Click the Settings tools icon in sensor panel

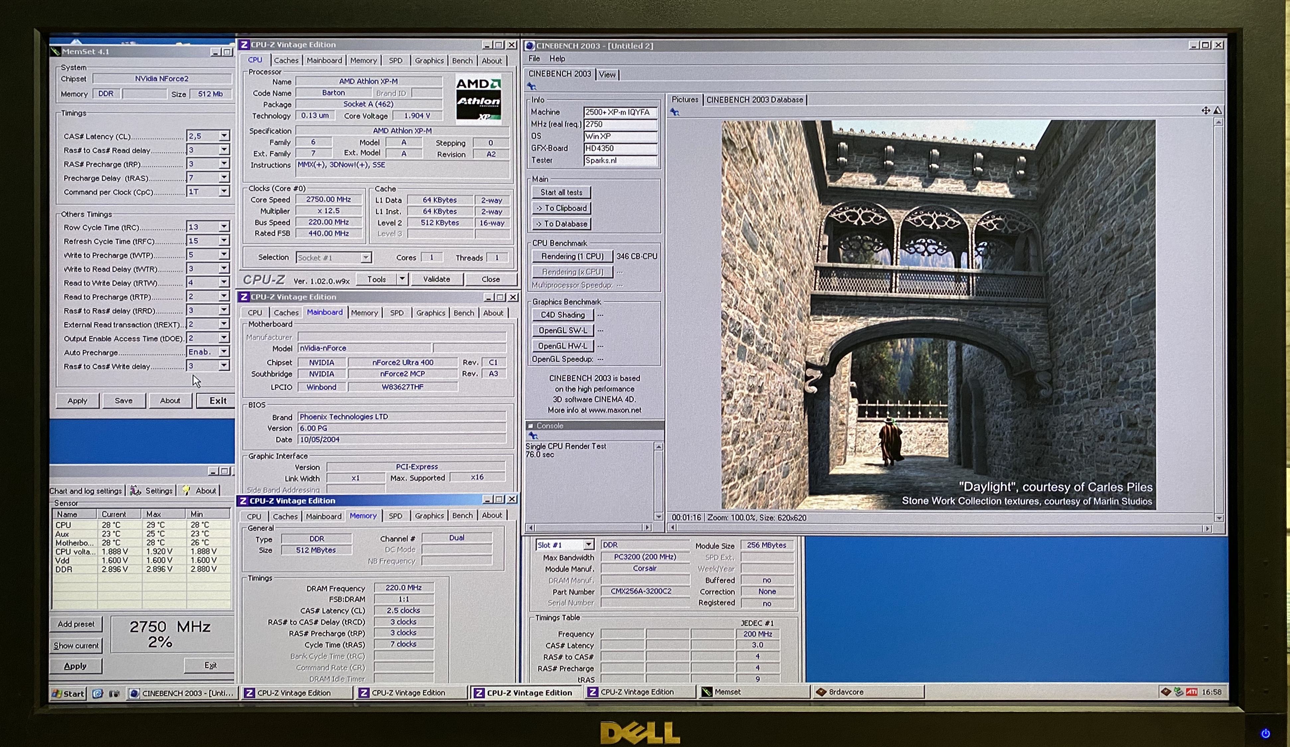click(x=136, y=491)
